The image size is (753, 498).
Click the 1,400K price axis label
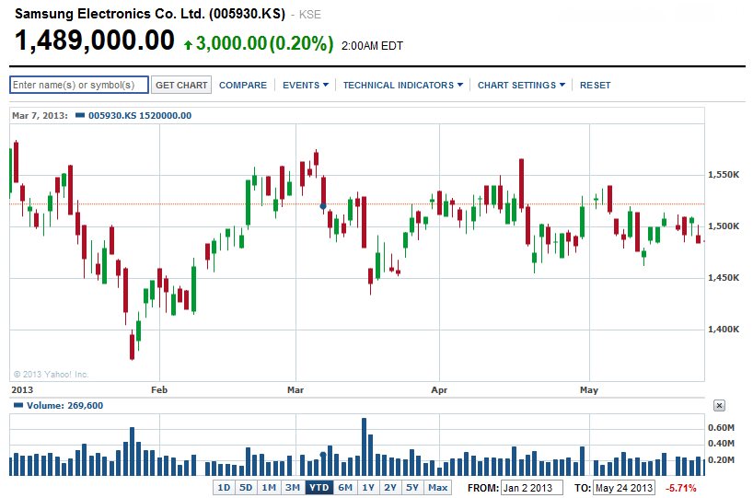coord(724,330)
